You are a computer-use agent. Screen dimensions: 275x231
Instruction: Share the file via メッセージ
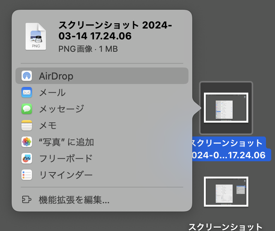tap(102, 109)
